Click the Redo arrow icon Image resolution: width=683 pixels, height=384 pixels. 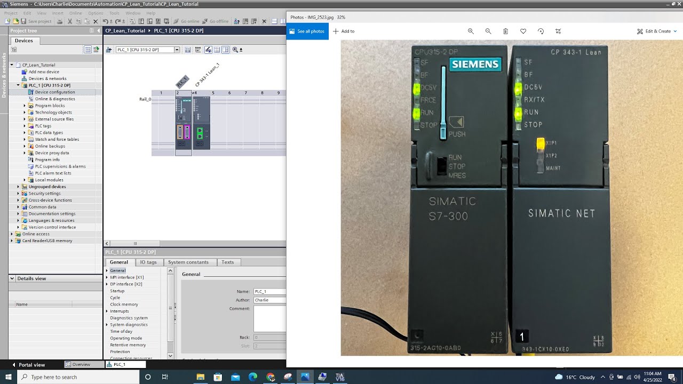(118, 21)
